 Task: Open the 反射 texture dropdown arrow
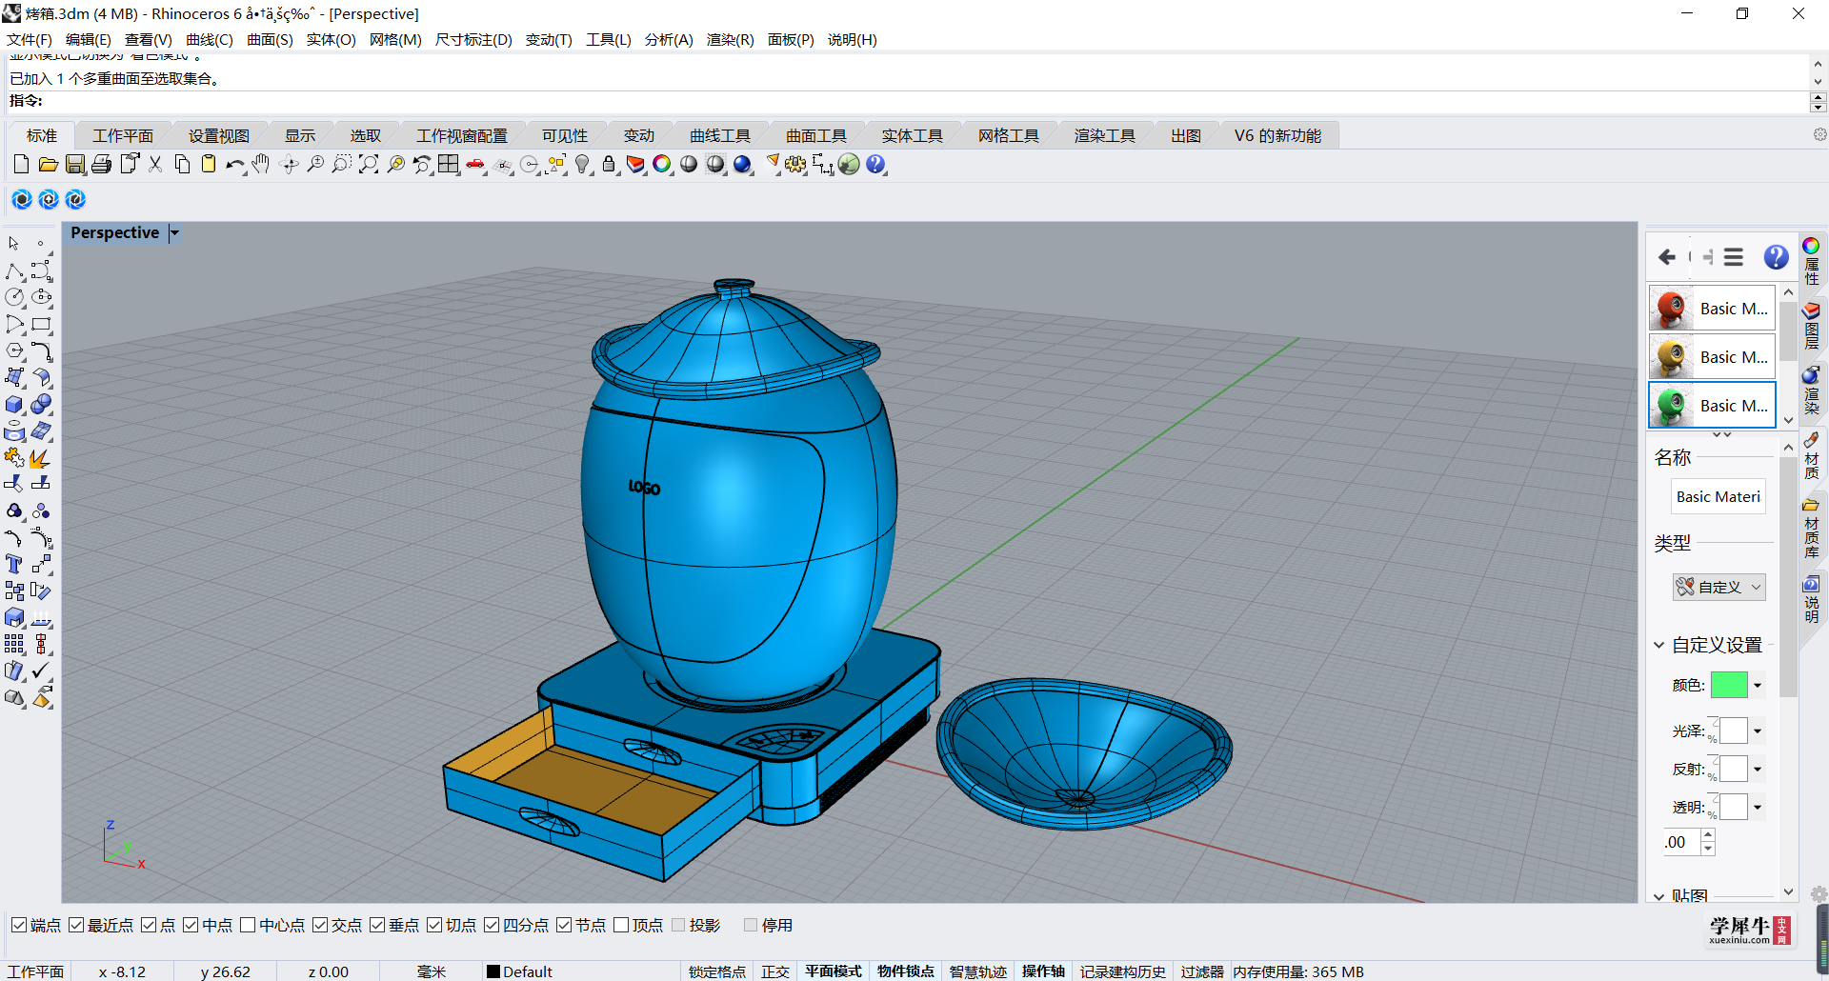pyautogui.click(x=1758, y=770)
